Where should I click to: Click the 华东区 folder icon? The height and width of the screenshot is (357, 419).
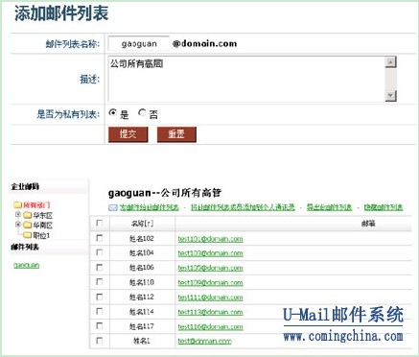[28, 215]
